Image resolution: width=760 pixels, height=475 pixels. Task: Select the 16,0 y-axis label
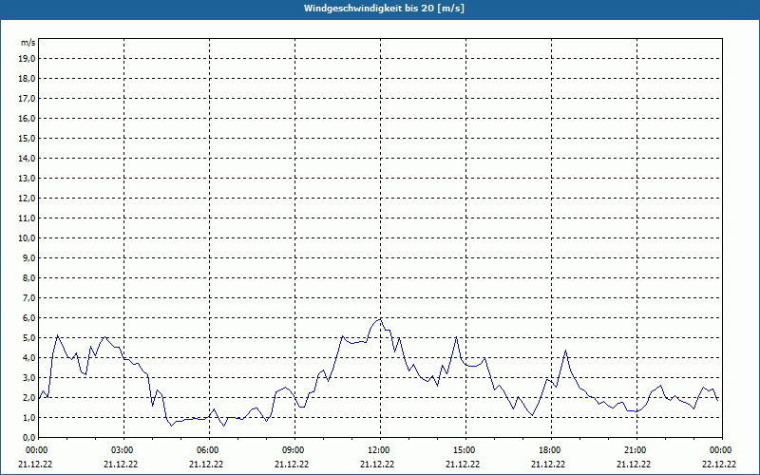tap(27, 118)
